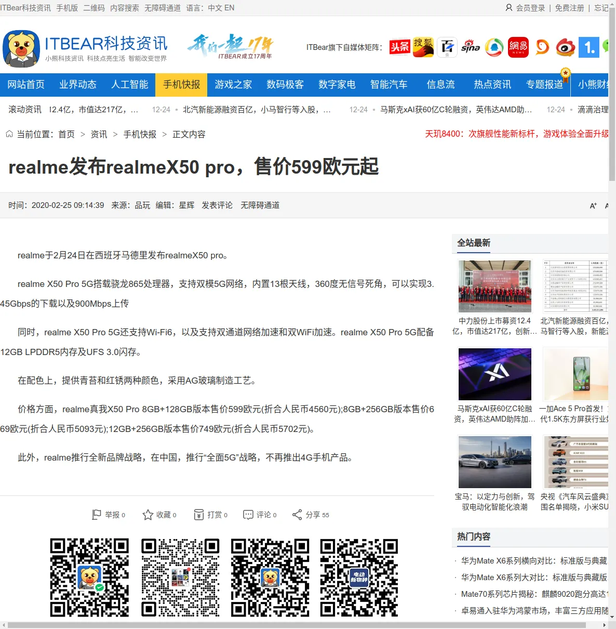Viewport: 616px width, 629px height.
Task: Open scrolling news 马斯克xAI获60亿C轮融资
Action: coord(456,110)
